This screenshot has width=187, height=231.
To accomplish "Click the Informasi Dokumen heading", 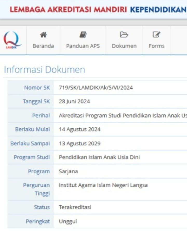I will click(45, 69).
